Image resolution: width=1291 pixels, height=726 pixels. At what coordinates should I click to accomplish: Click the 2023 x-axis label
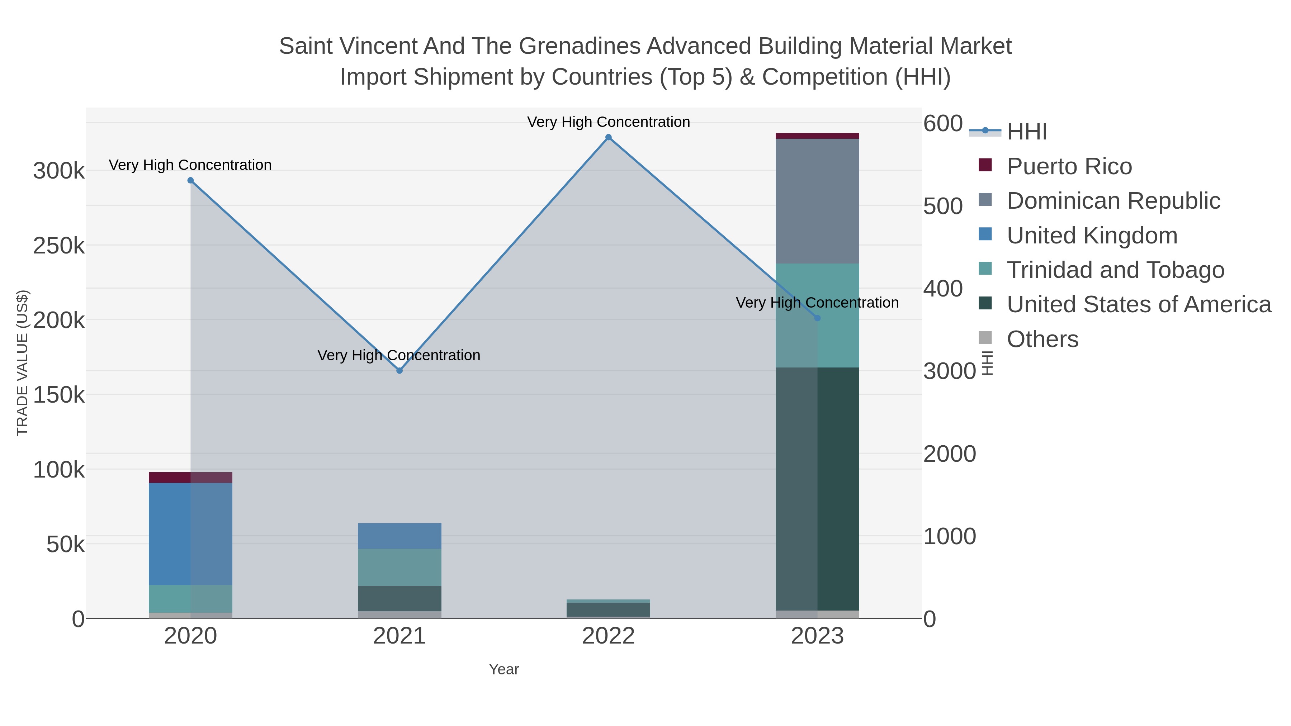[x=817, y=636]
